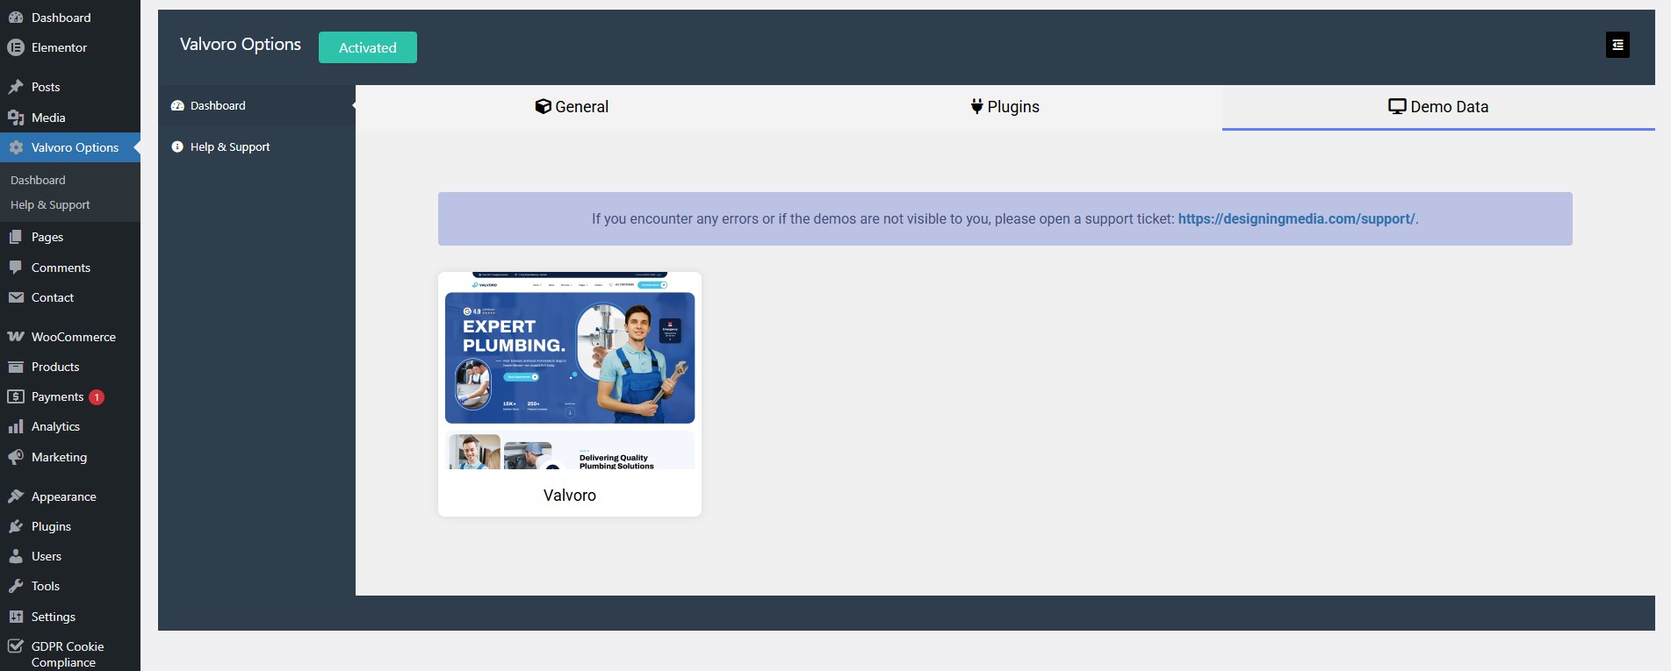
Task: Switch to the General tab
Action: 572,107
